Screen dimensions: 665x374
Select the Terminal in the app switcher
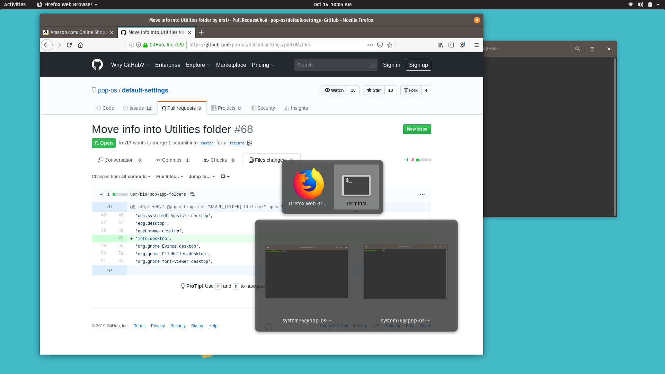click(356, 187)
